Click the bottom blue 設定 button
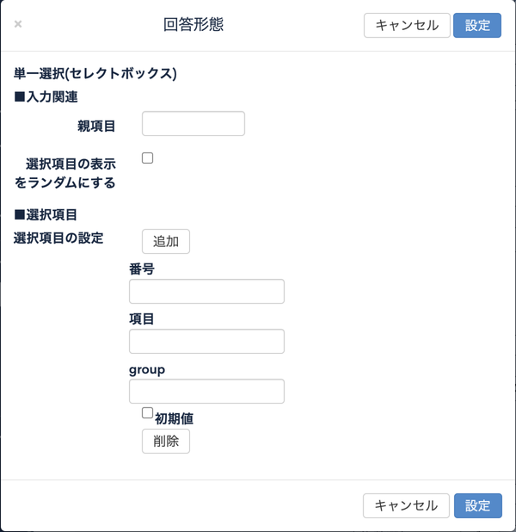 (477, 505)
